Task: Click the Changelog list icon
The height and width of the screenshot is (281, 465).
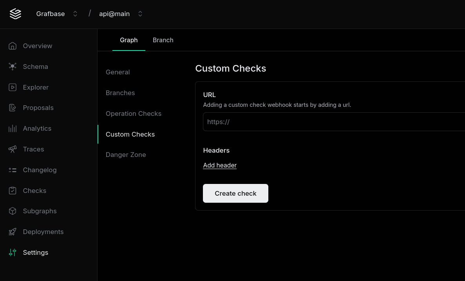Action: pyautogui.click(x=13, y=170)
